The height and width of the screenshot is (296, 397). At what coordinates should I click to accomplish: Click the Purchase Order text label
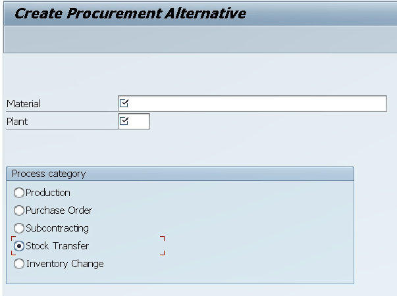pyautogui.click(x=59, y=210)
